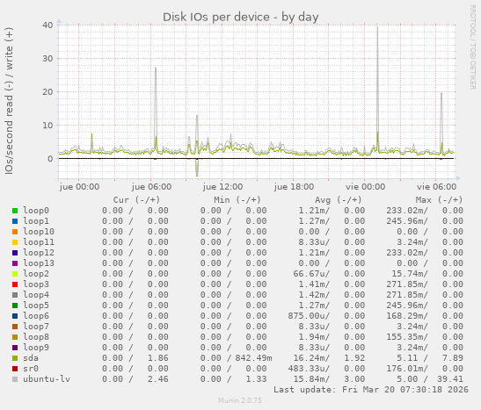Click sda min write value 842.49m
481x410 pixels.
point(254,358)
